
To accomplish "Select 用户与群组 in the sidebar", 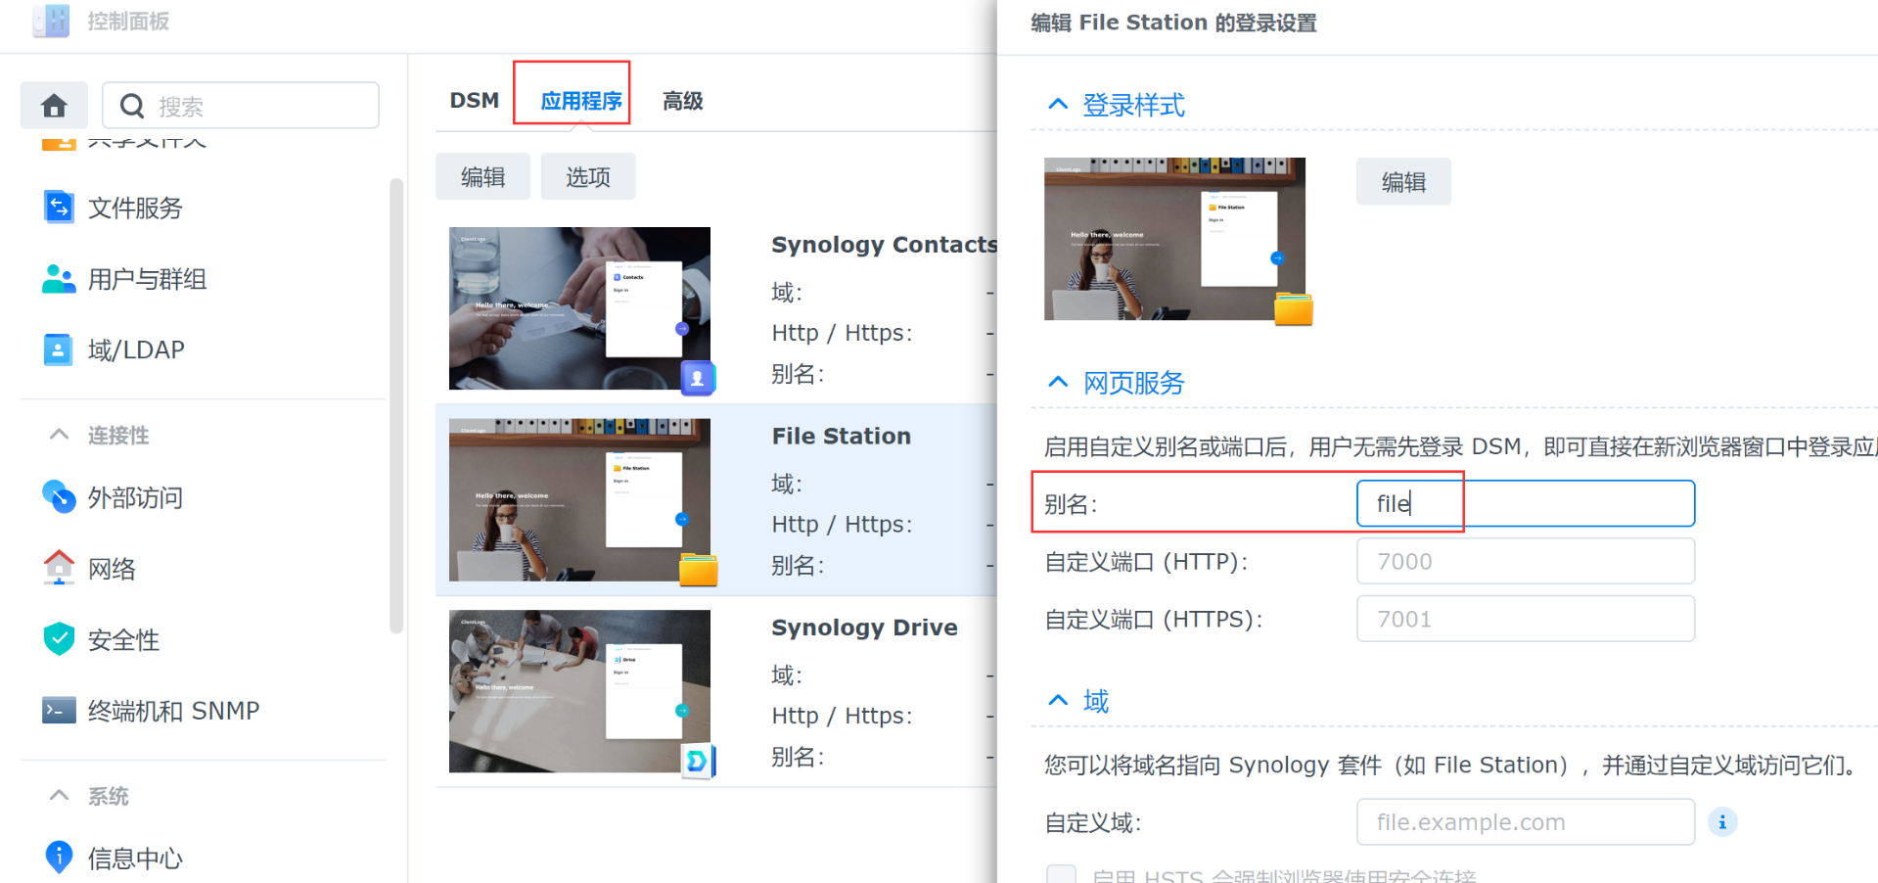I will [x=147, y=279].
